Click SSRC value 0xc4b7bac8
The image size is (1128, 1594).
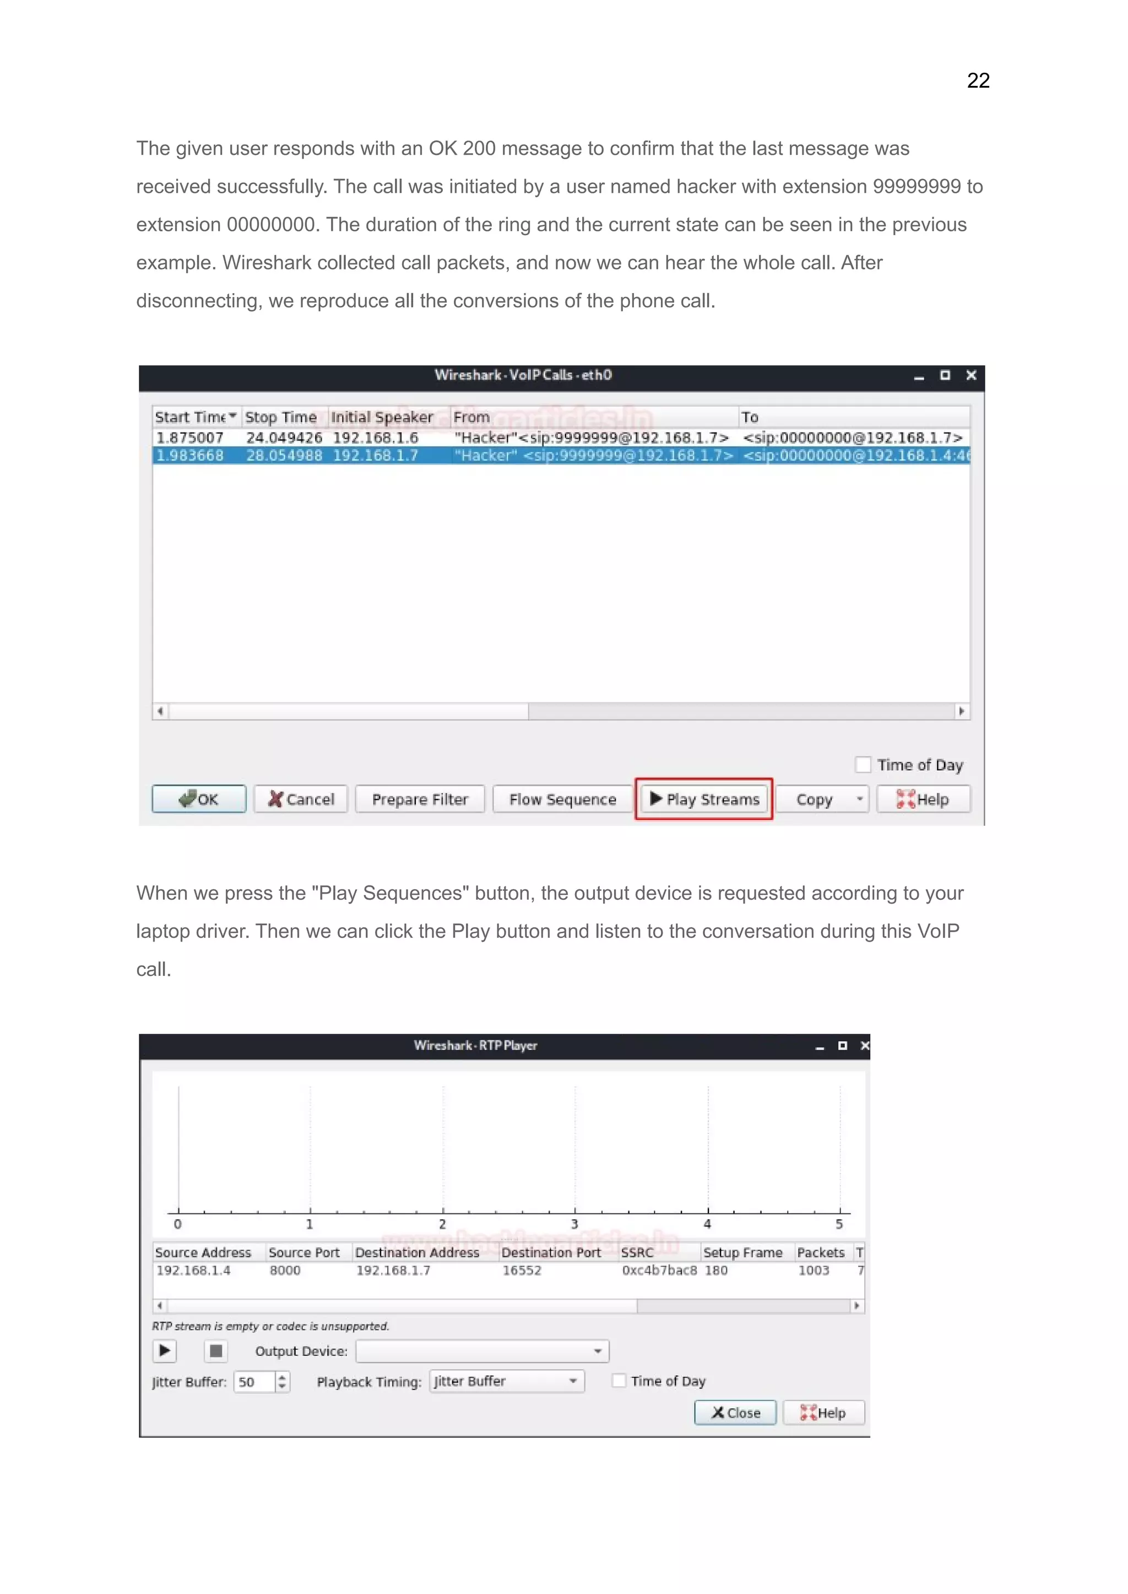coord(659,1270)
